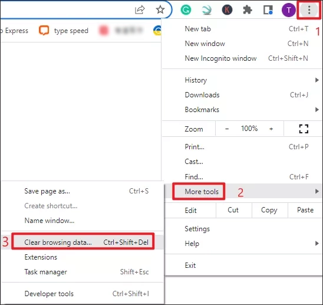Open the Express bookmark
The image size is (323, 305).
tap(14, 31)
